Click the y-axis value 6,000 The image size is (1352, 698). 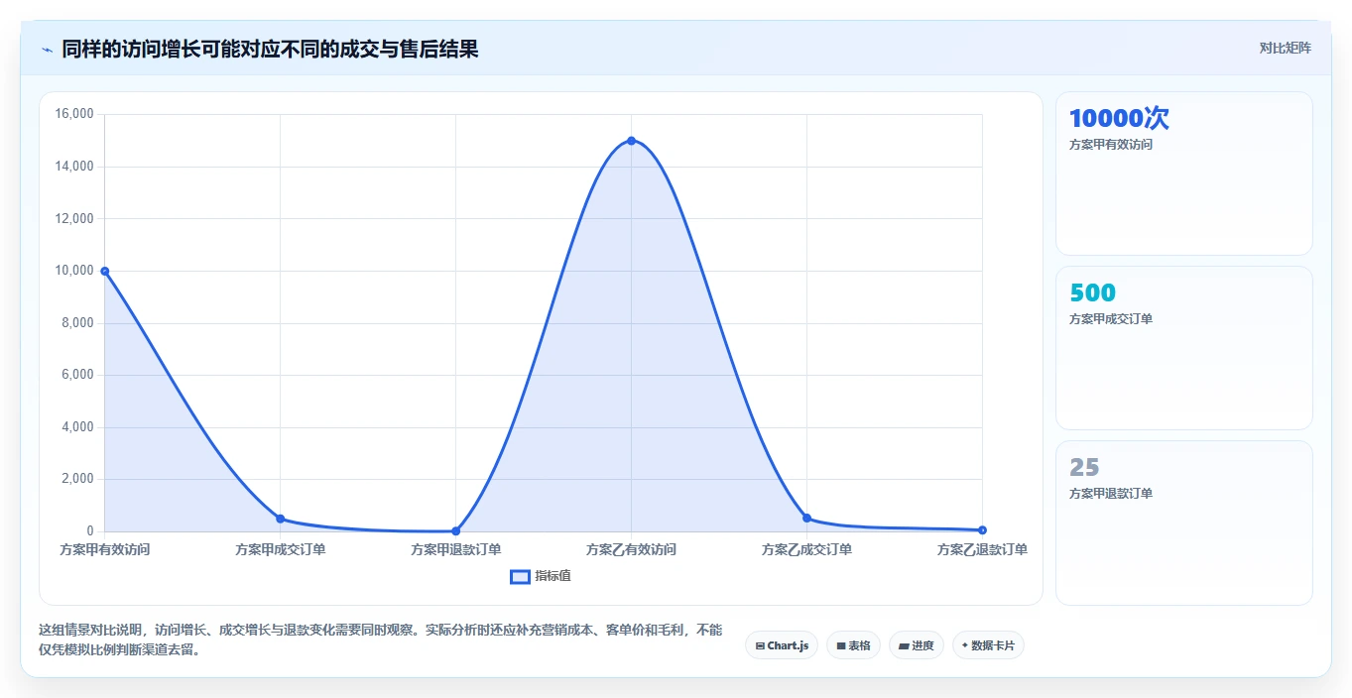77,375
